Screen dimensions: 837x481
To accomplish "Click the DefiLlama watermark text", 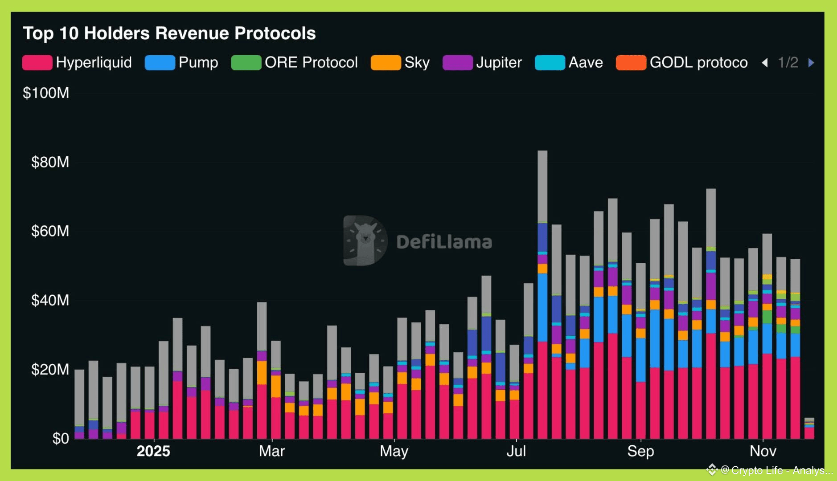I will pos(444,242).
